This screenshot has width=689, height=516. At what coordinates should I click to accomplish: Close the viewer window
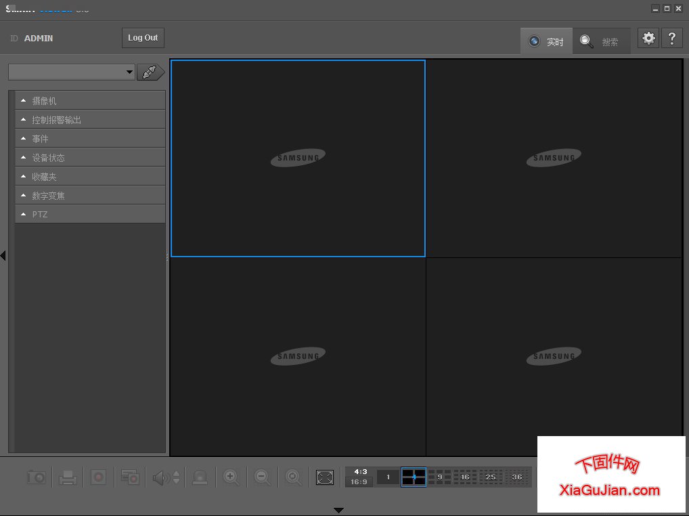click(x=678, y=9)
